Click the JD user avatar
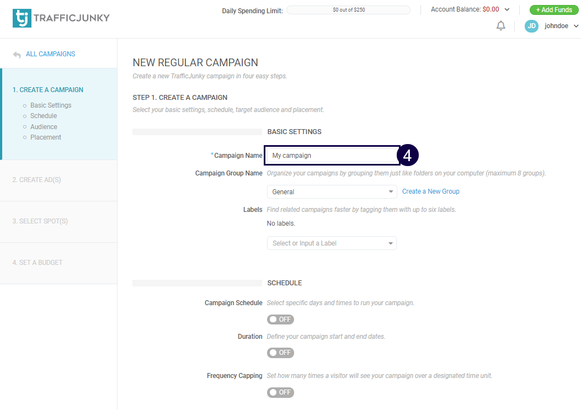 pyautogui.click(x=531, y=26)
